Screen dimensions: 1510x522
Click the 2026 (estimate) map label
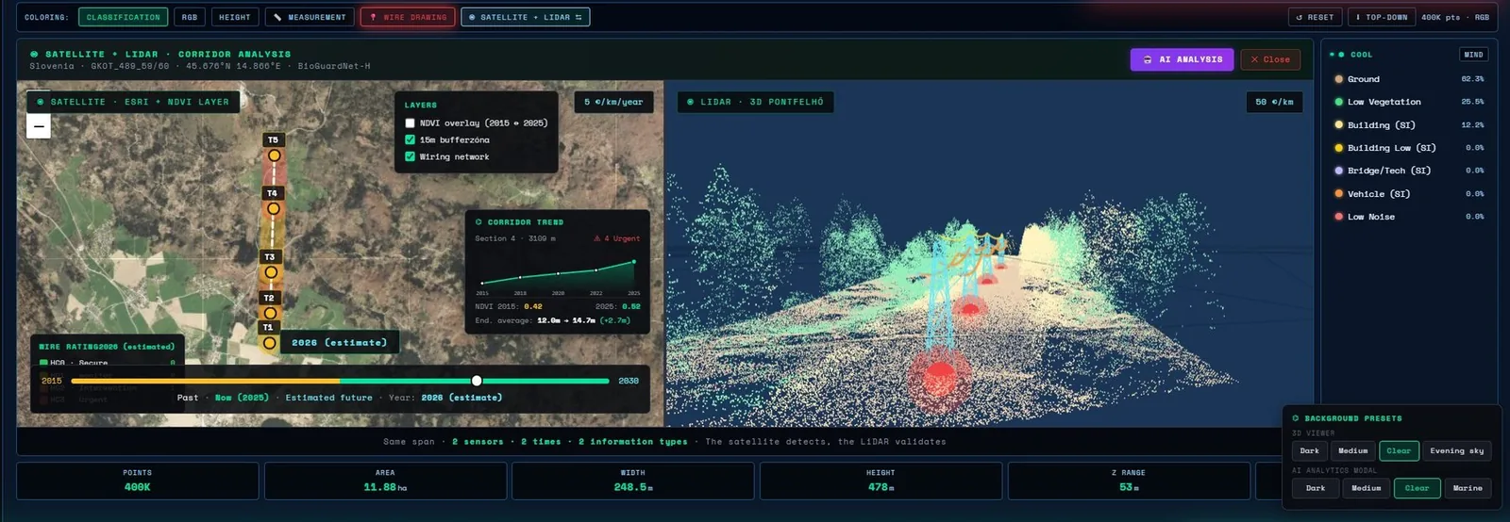340,343
